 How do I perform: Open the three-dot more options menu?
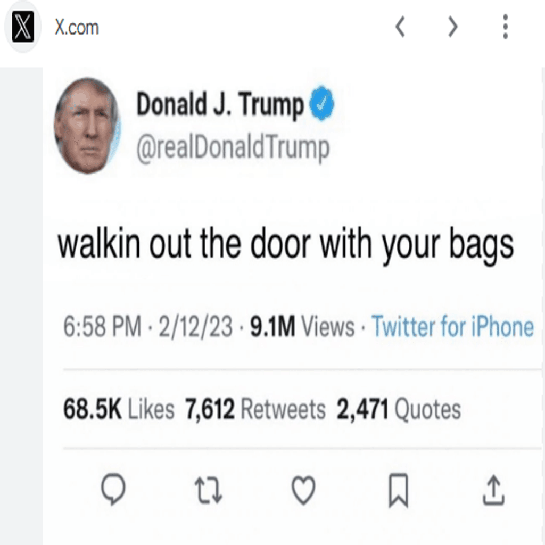click(506, 27)
